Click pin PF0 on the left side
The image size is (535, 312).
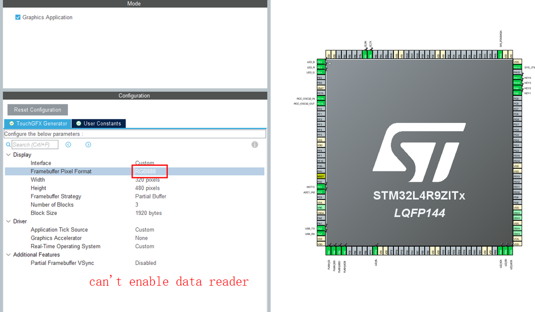[321, 109]
